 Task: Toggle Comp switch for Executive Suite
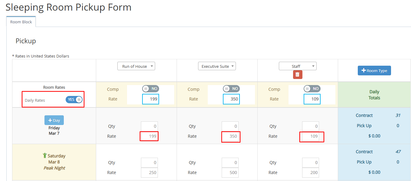click(231, 89)
